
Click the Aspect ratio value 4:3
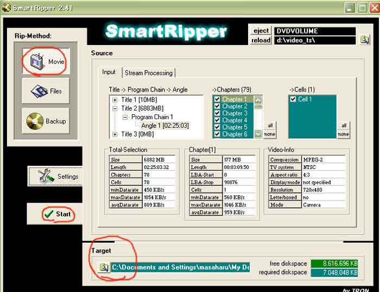[x=324, y=174]
